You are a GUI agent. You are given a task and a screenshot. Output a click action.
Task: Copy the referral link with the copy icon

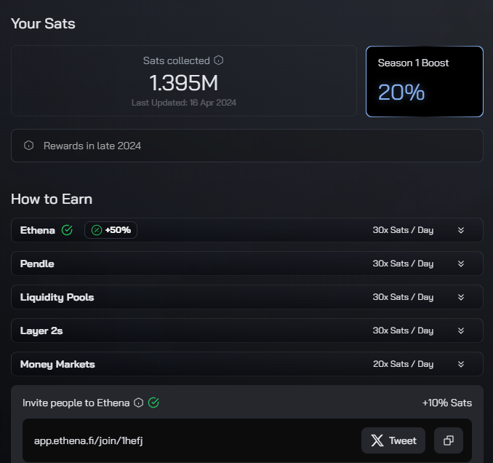[449, 440]
